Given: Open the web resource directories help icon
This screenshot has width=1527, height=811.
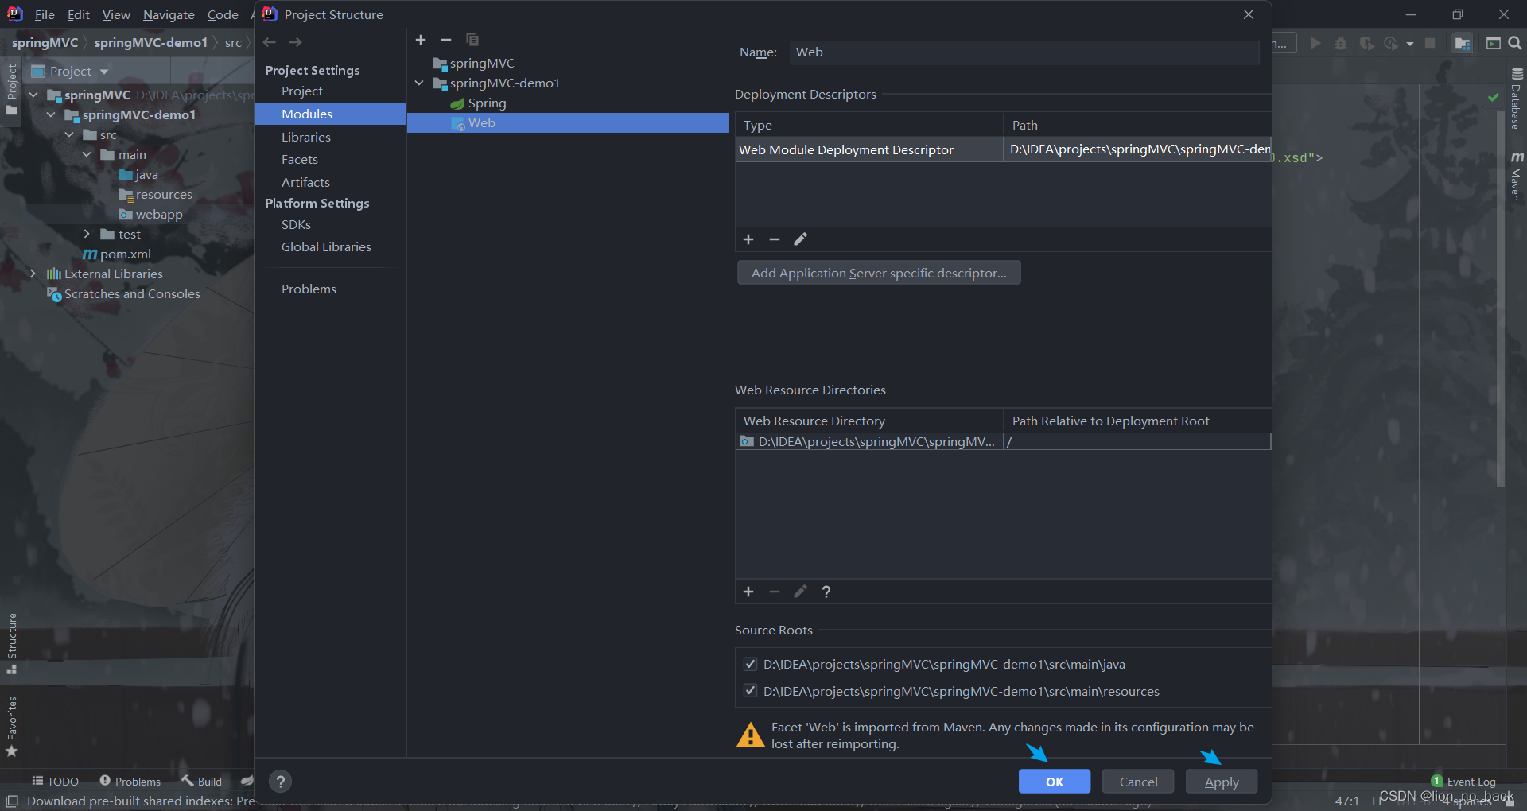Looking at the screenshot, I should point(826,592).
